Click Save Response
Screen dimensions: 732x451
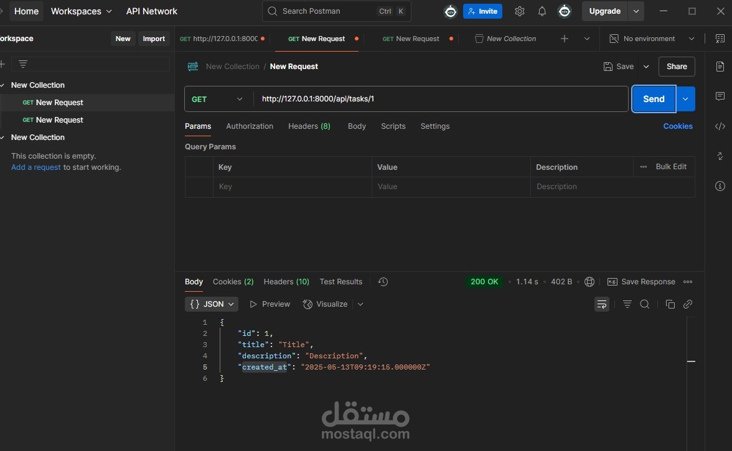coord(641,282)
